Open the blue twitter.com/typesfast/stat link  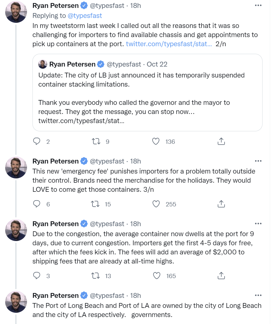169,44
